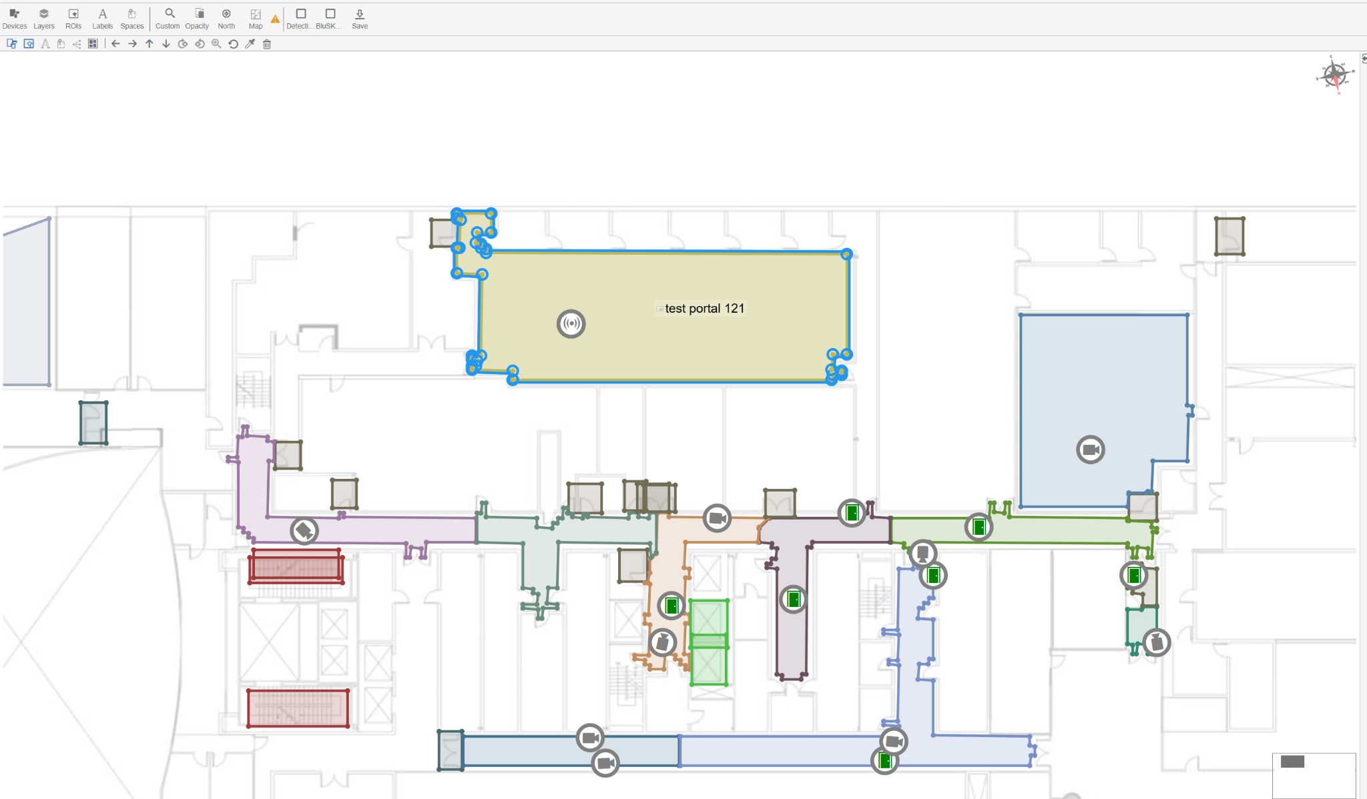
Task: Click the minimap overview thumbnail
Action: (1314, 776)
